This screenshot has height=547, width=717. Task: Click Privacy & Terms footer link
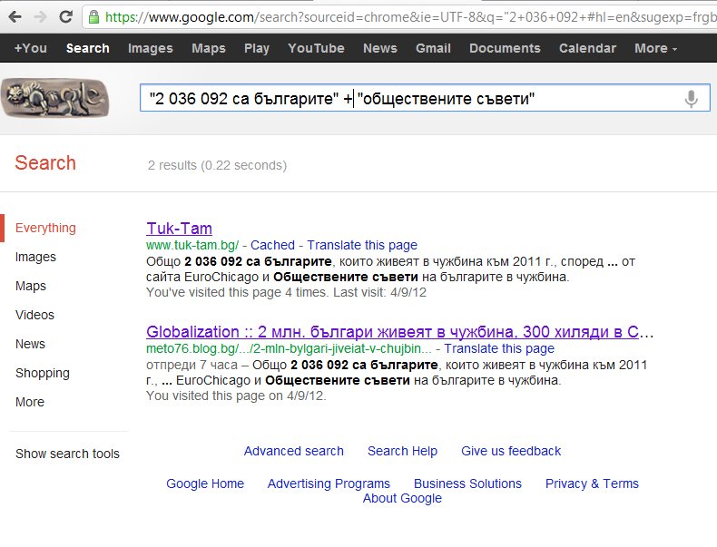click(x=592, y=484)
